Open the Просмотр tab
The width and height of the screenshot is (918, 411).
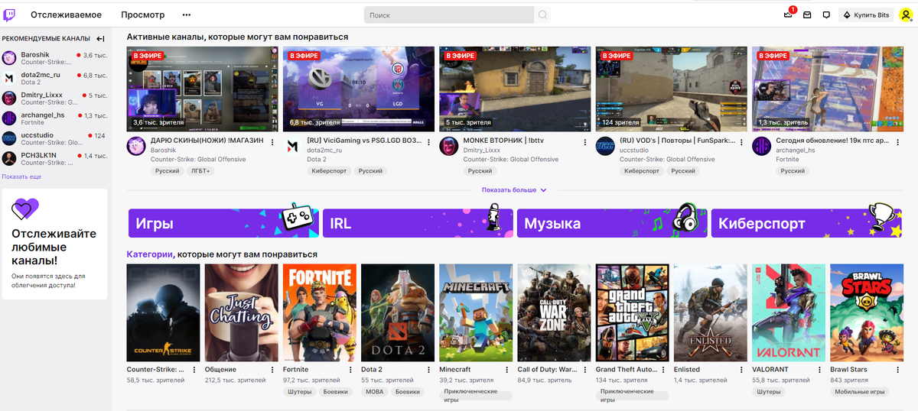point(142,15)
